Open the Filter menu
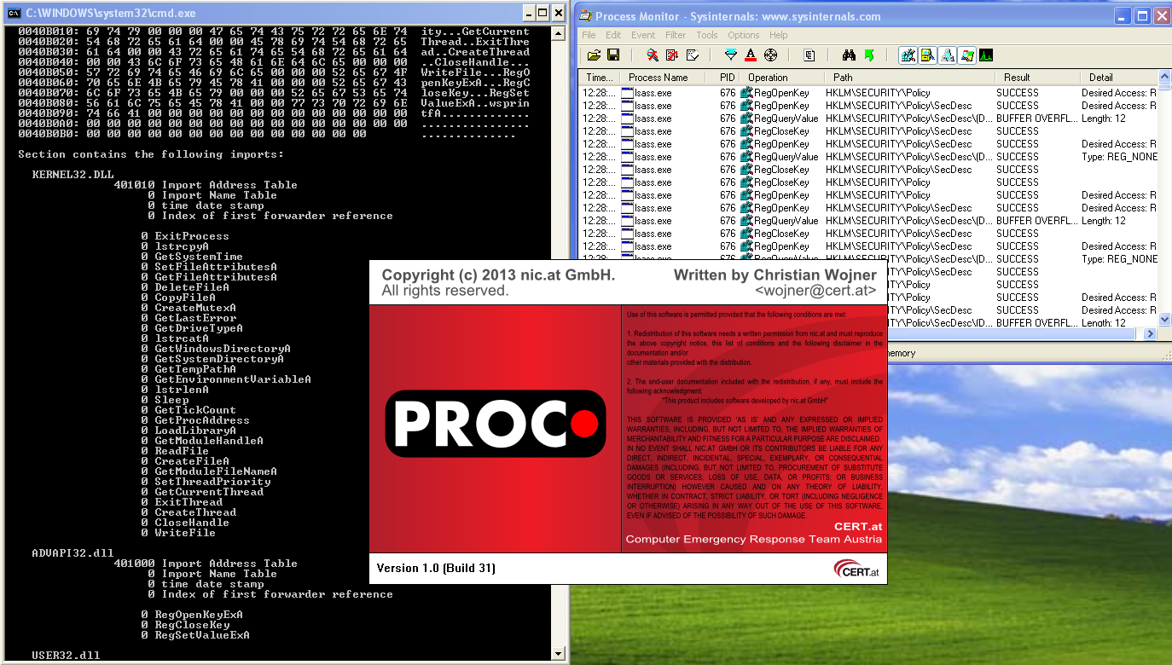Screen dimensions: 1172x665 676,35
